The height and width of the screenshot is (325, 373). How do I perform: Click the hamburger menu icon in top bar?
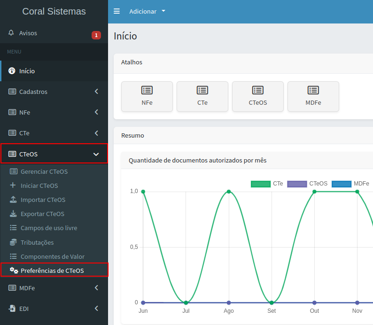(x=117, y=11)
